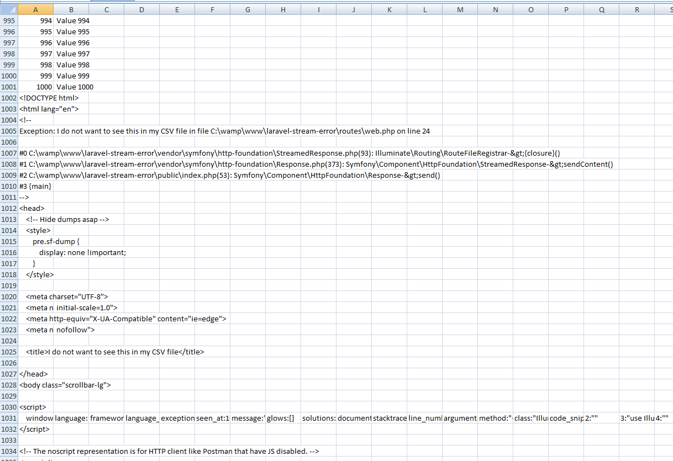The image size is (673, 461).
Task: Select row 1001 header
Action: coord(9,87)
